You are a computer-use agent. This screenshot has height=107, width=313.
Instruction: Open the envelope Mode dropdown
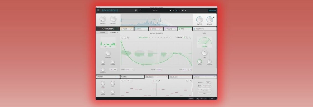(x=130, y=70)
